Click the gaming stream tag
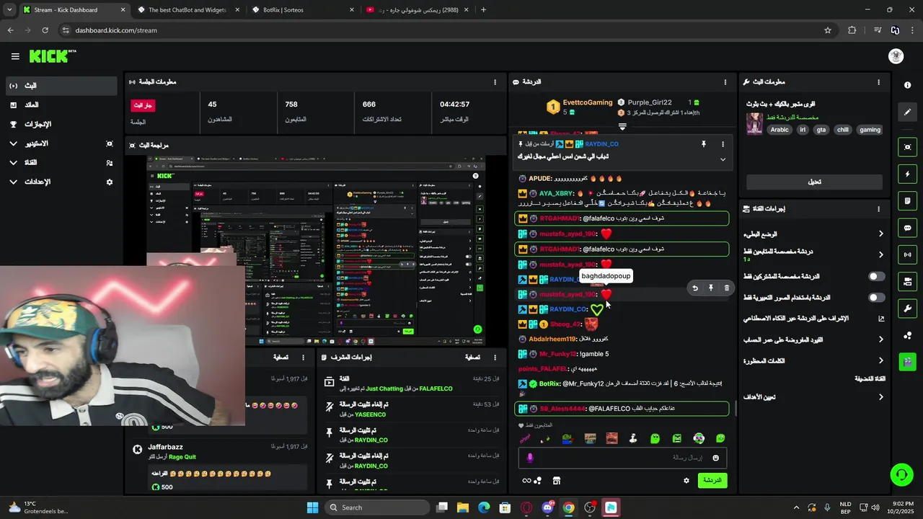Viewport: 923px width, 519px height. coord(870,130)
